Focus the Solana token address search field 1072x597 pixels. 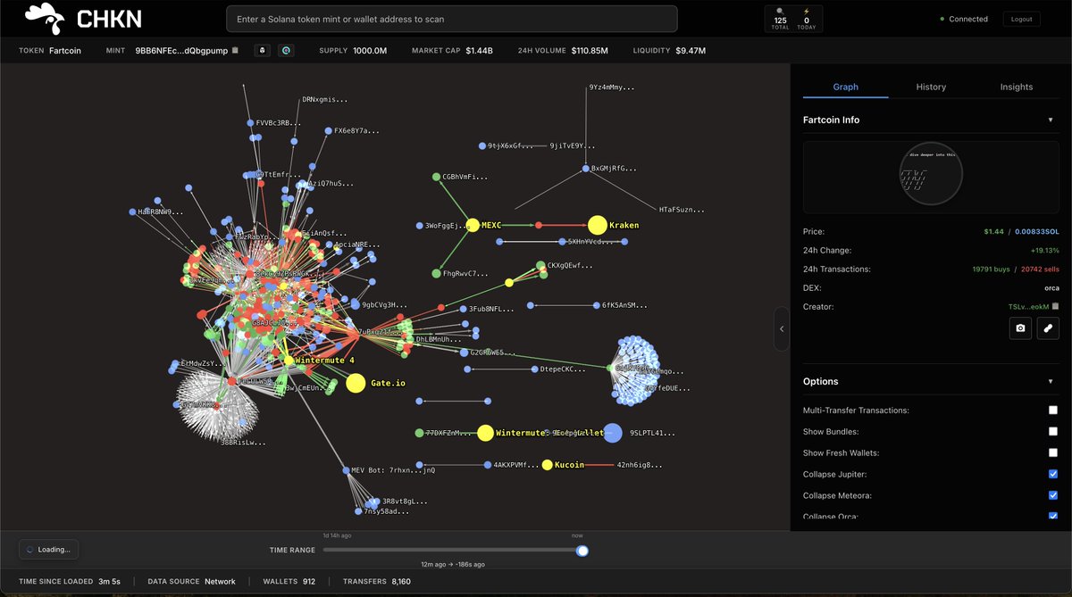452,19
